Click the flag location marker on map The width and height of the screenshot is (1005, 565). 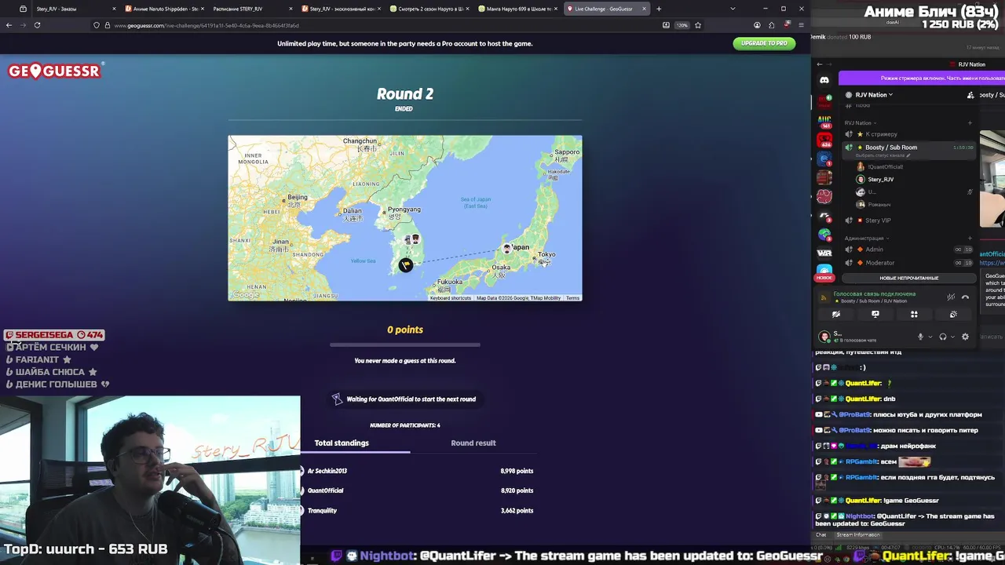pos(405,265)
